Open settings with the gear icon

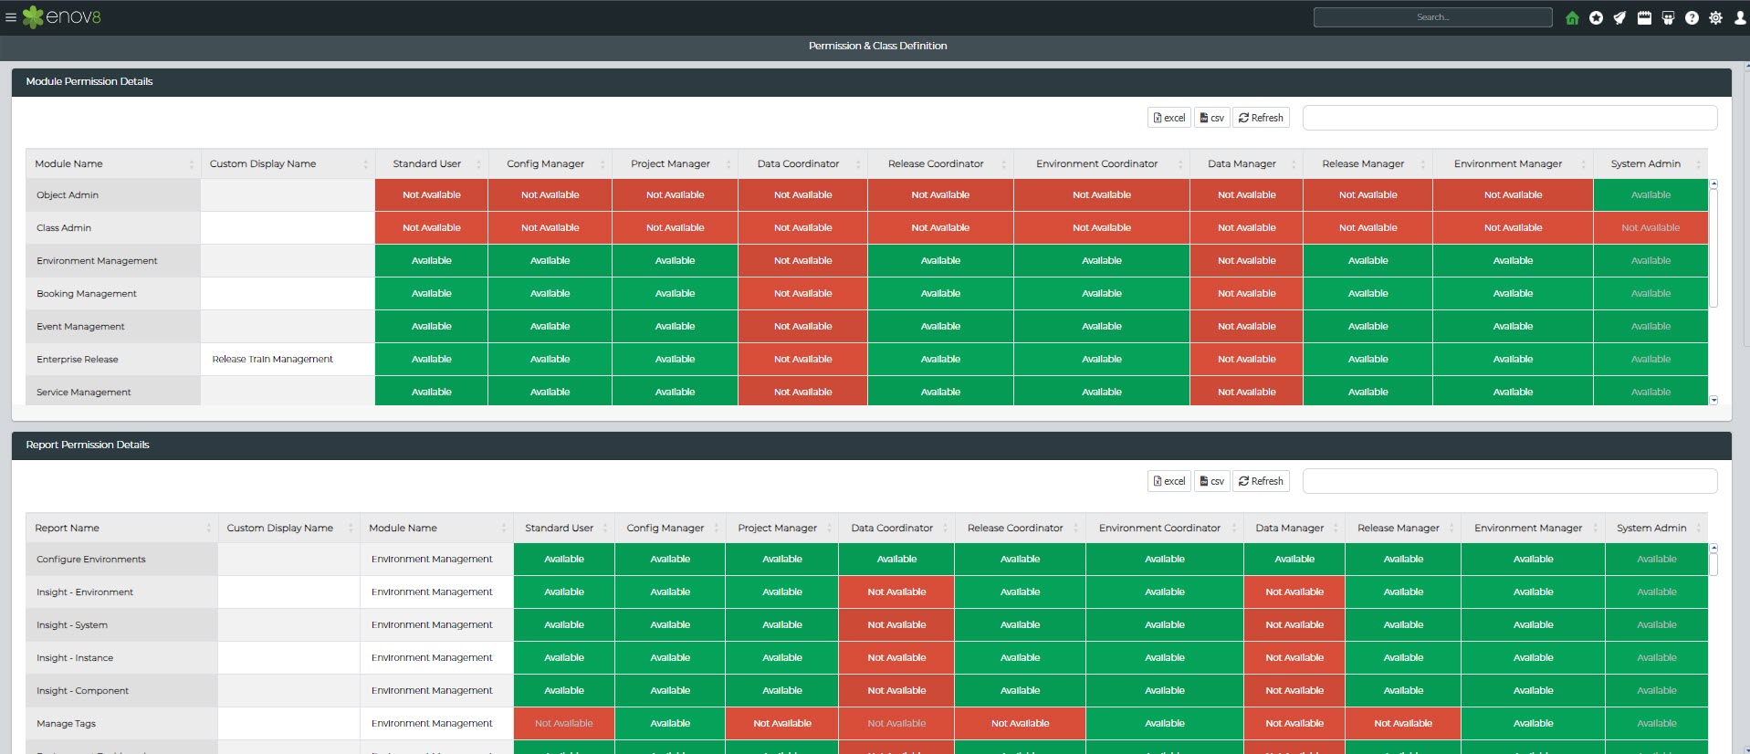pyautogui.click(x=1715, y=17)
